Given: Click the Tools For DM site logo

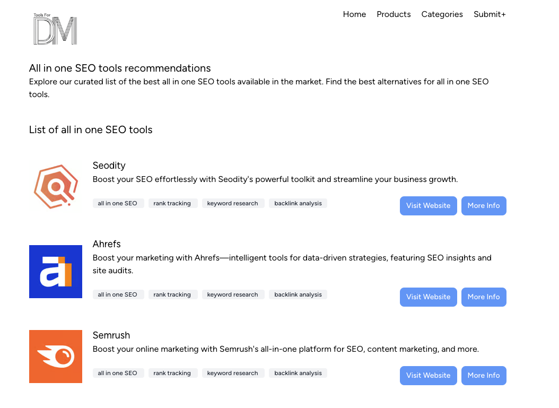Looking at the screenshot, I should coord(55,30).
